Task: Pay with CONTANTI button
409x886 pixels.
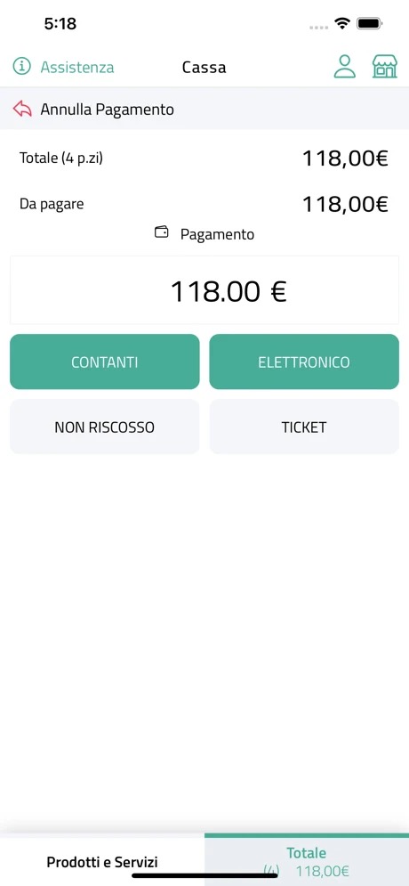Action: click(x=105, y=362)
